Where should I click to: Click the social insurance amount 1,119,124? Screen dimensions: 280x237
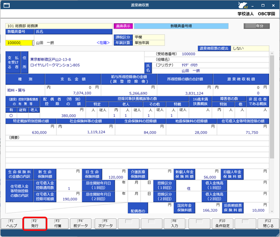96,132
